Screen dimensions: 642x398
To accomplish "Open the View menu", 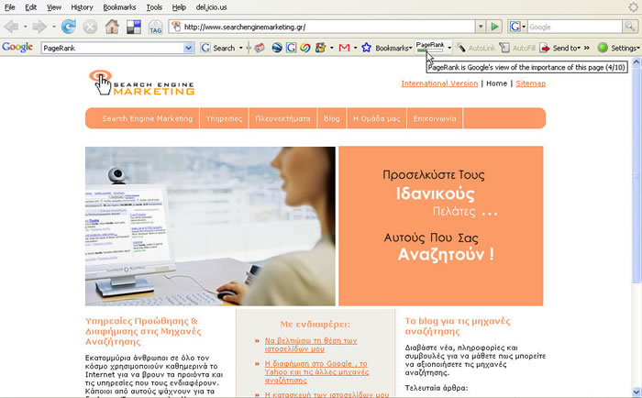I will pyautogui.click(x=53, y=7).
